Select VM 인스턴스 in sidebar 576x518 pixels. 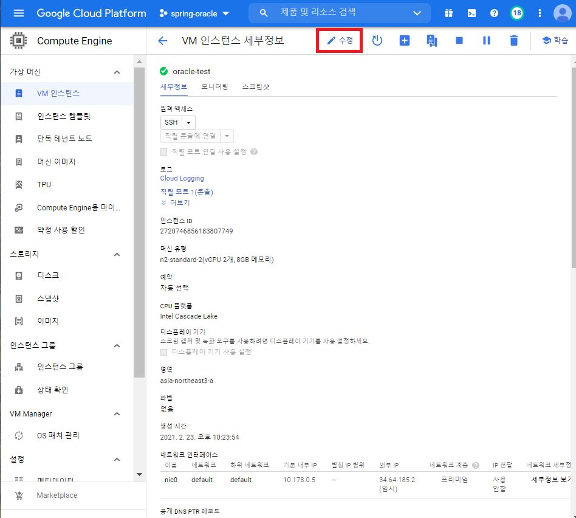67,94
